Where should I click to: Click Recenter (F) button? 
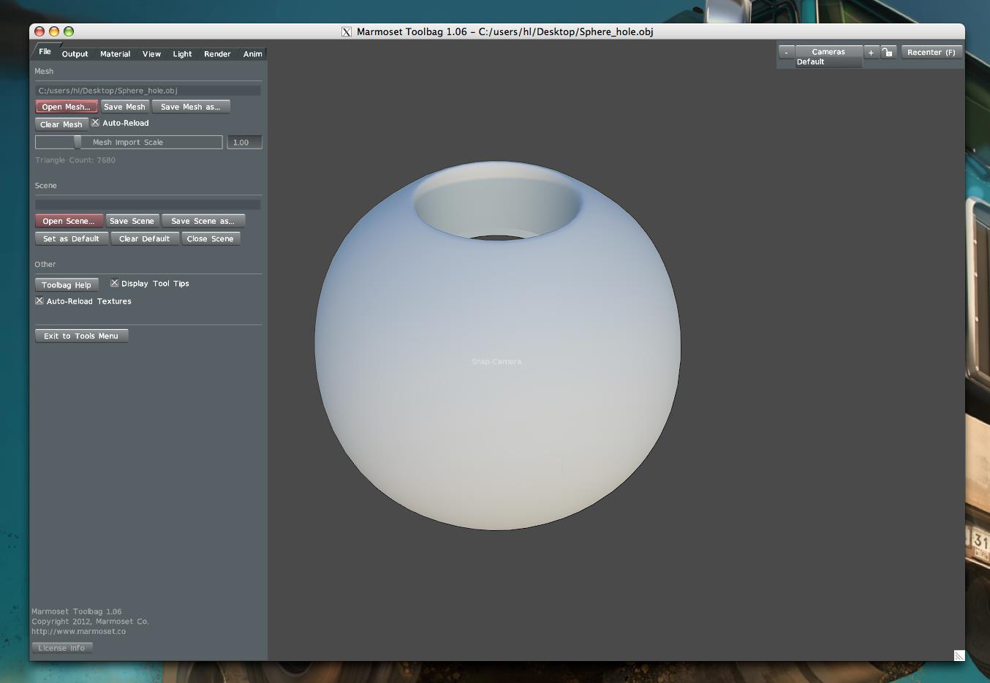pyautogui.click(x=931, y=52)
